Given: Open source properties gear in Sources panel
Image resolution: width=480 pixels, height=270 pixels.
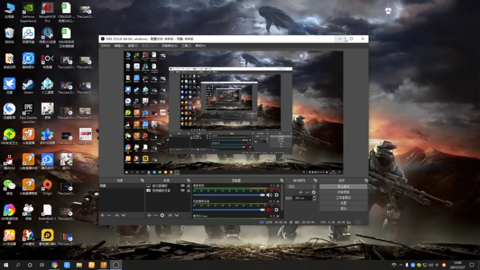Looking at the screenshot, I should (x=162, y=215).
